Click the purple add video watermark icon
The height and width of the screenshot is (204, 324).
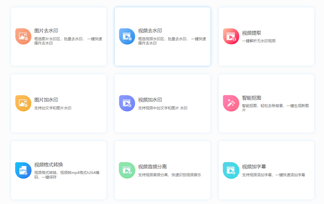[127, 103]
